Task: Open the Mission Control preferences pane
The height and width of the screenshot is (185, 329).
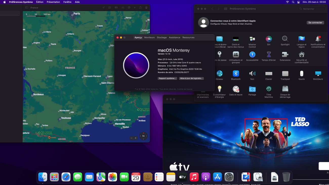Action: (x=252, y=39)
